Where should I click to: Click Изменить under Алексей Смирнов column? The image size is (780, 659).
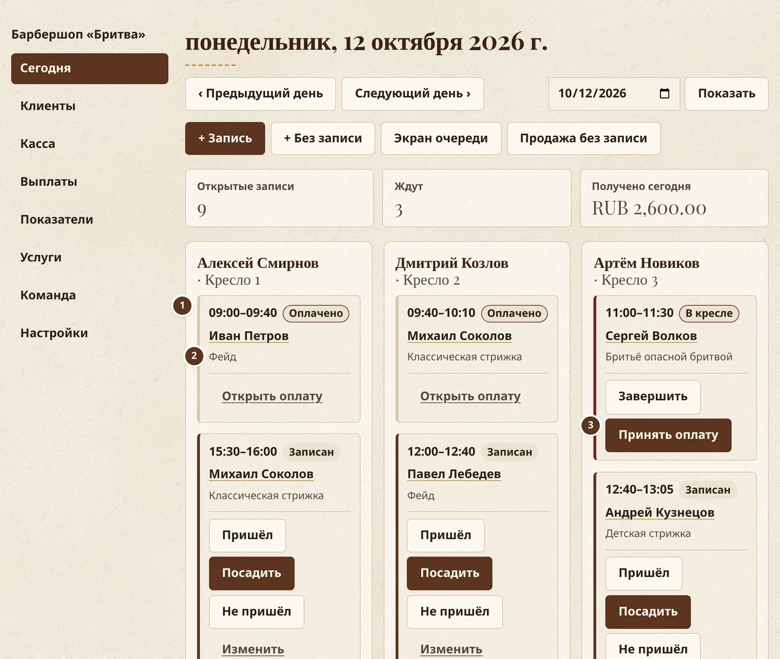[x=253, y=649]
